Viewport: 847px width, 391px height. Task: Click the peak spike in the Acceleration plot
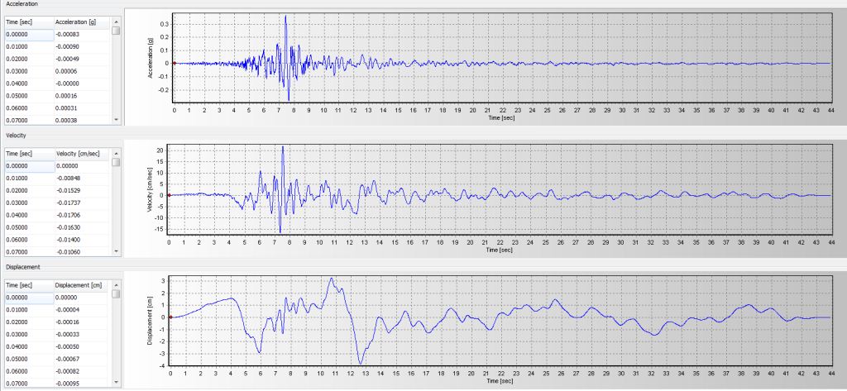pyautogui.click(x=285, y=17)
